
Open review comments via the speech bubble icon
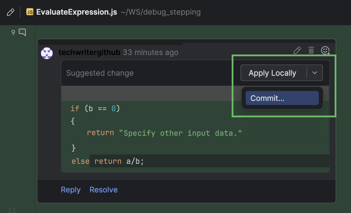pos(22,32)
